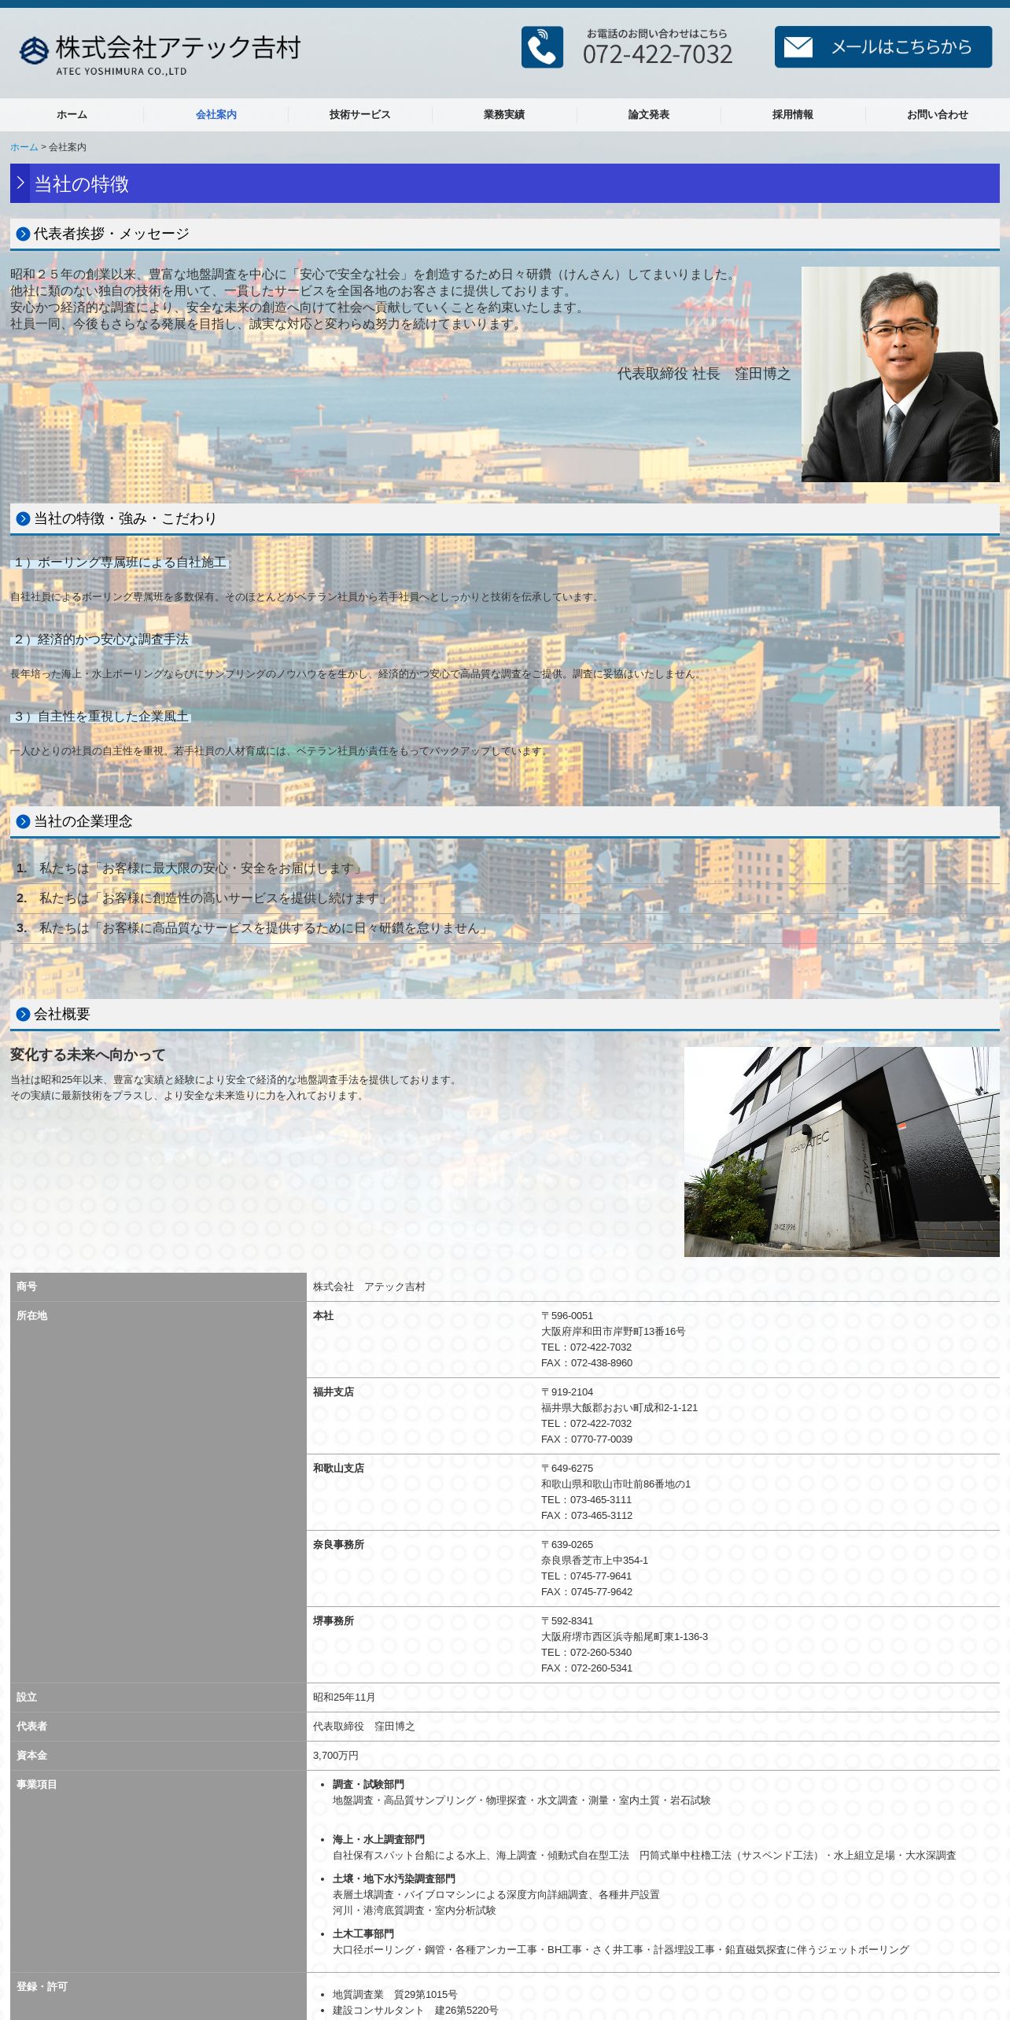Click the 和歌山支店 office label

tap(338, 1468)
